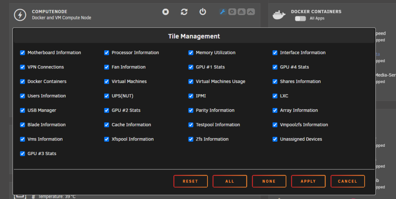Click the RESET button
Screen dimensions: 396x199
click(190, 181)
